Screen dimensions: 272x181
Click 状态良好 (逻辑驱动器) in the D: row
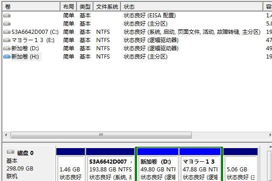pyautogui.click(x=151, y=48)
